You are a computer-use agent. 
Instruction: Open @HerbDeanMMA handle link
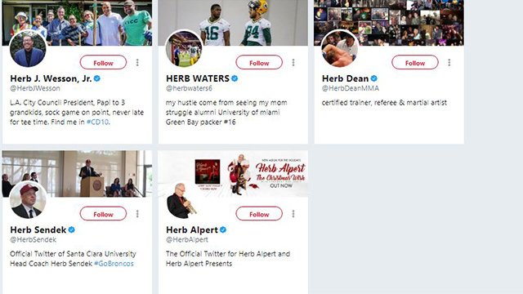351,88
